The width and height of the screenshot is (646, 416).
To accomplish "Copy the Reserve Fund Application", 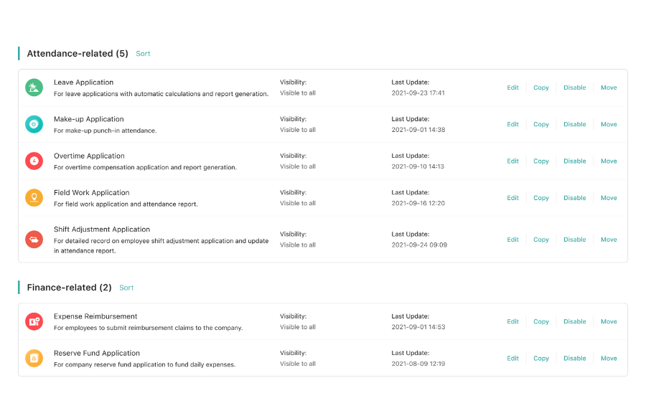I will 541,359.
